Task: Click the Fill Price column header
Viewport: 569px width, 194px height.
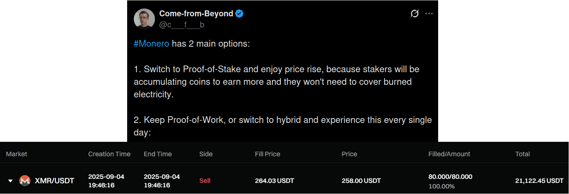Action: click(x=267, y=154)
